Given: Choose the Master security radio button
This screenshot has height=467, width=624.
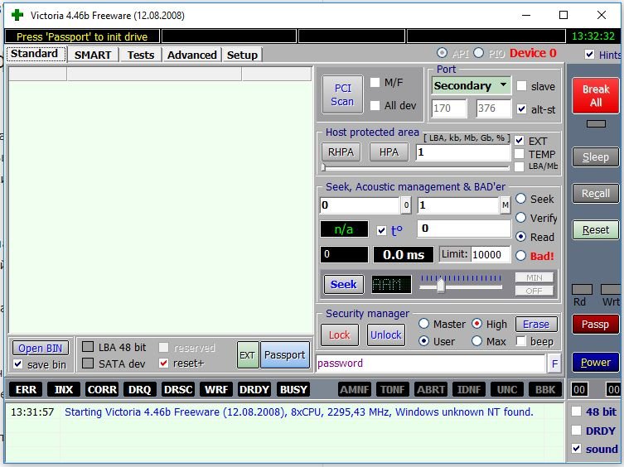Looking at the screenshot, I should click(x=423, y=324).
